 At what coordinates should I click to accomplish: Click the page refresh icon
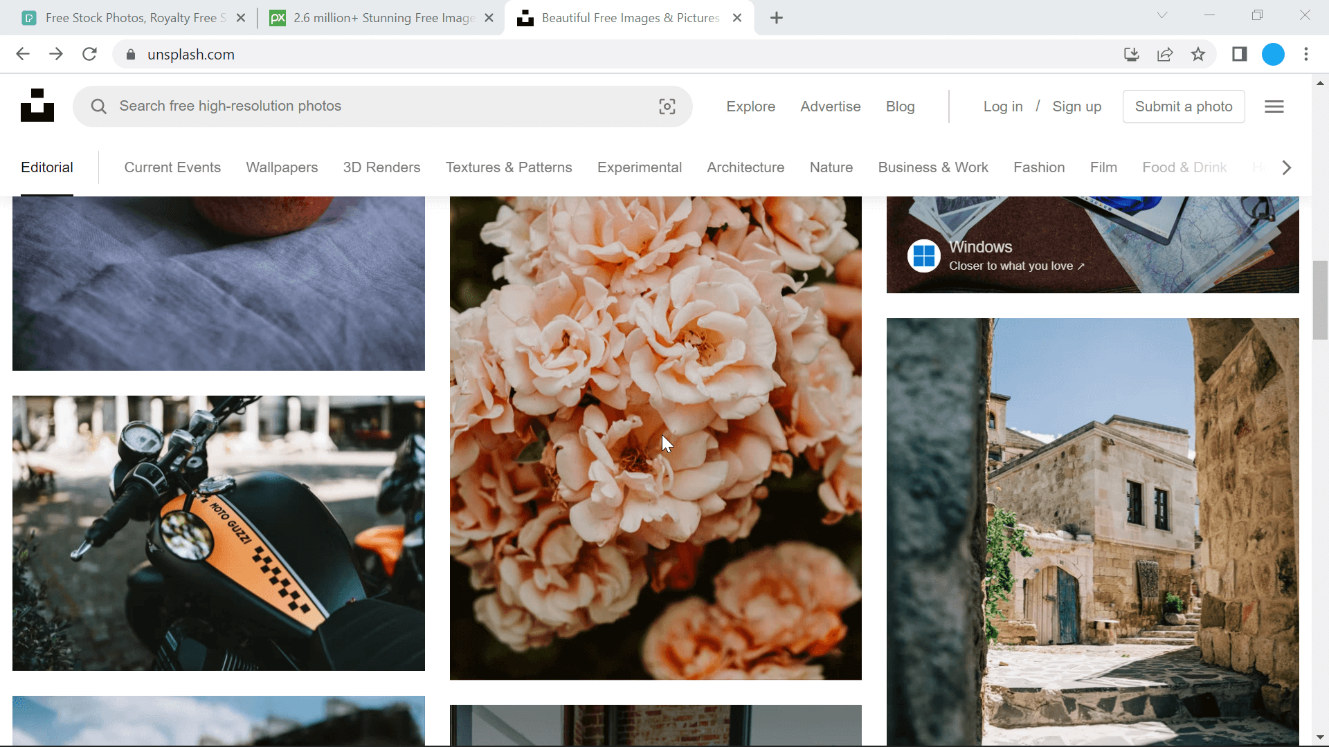tap(89, 55)
